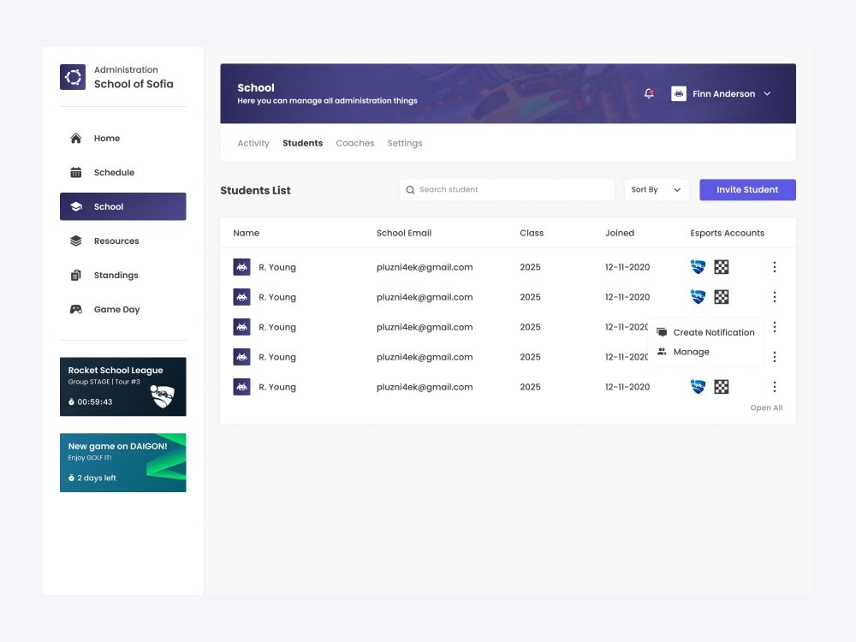Click the checkered-flag esports account icon
Viewport: 856px width, 642px height.
coord(722,266)
